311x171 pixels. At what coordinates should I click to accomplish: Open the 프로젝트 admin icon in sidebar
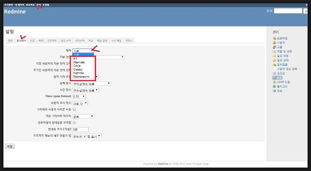coord(275,38)
